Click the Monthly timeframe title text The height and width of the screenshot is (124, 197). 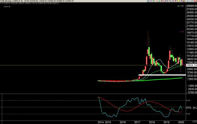click(8, 1)
